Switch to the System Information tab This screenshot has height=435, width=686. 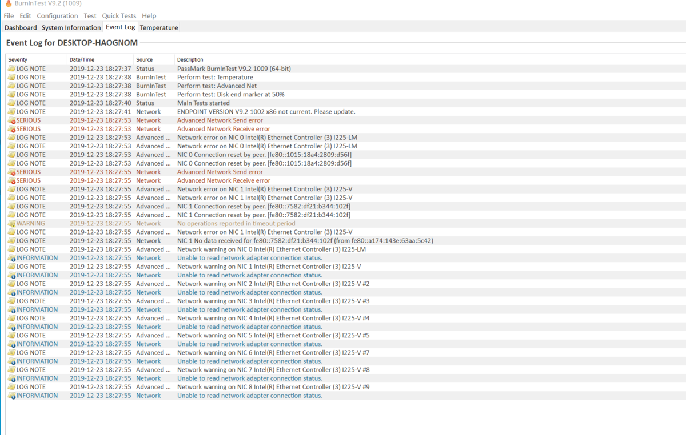[x=71, y=27]
